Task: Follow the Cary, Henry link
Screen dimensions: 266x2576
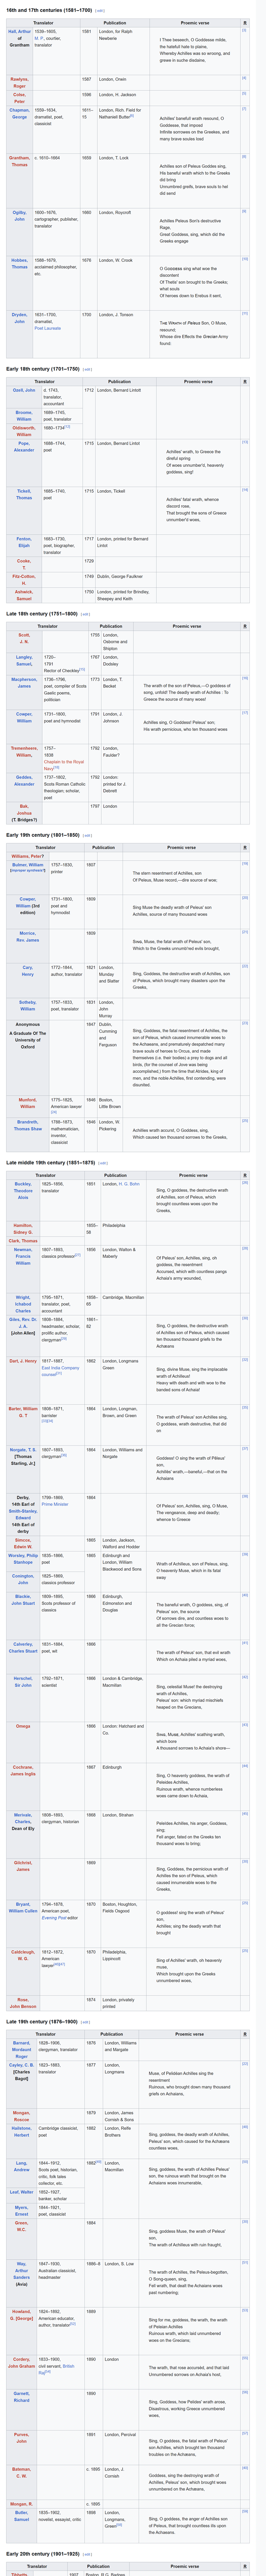Action: [27, 970]
